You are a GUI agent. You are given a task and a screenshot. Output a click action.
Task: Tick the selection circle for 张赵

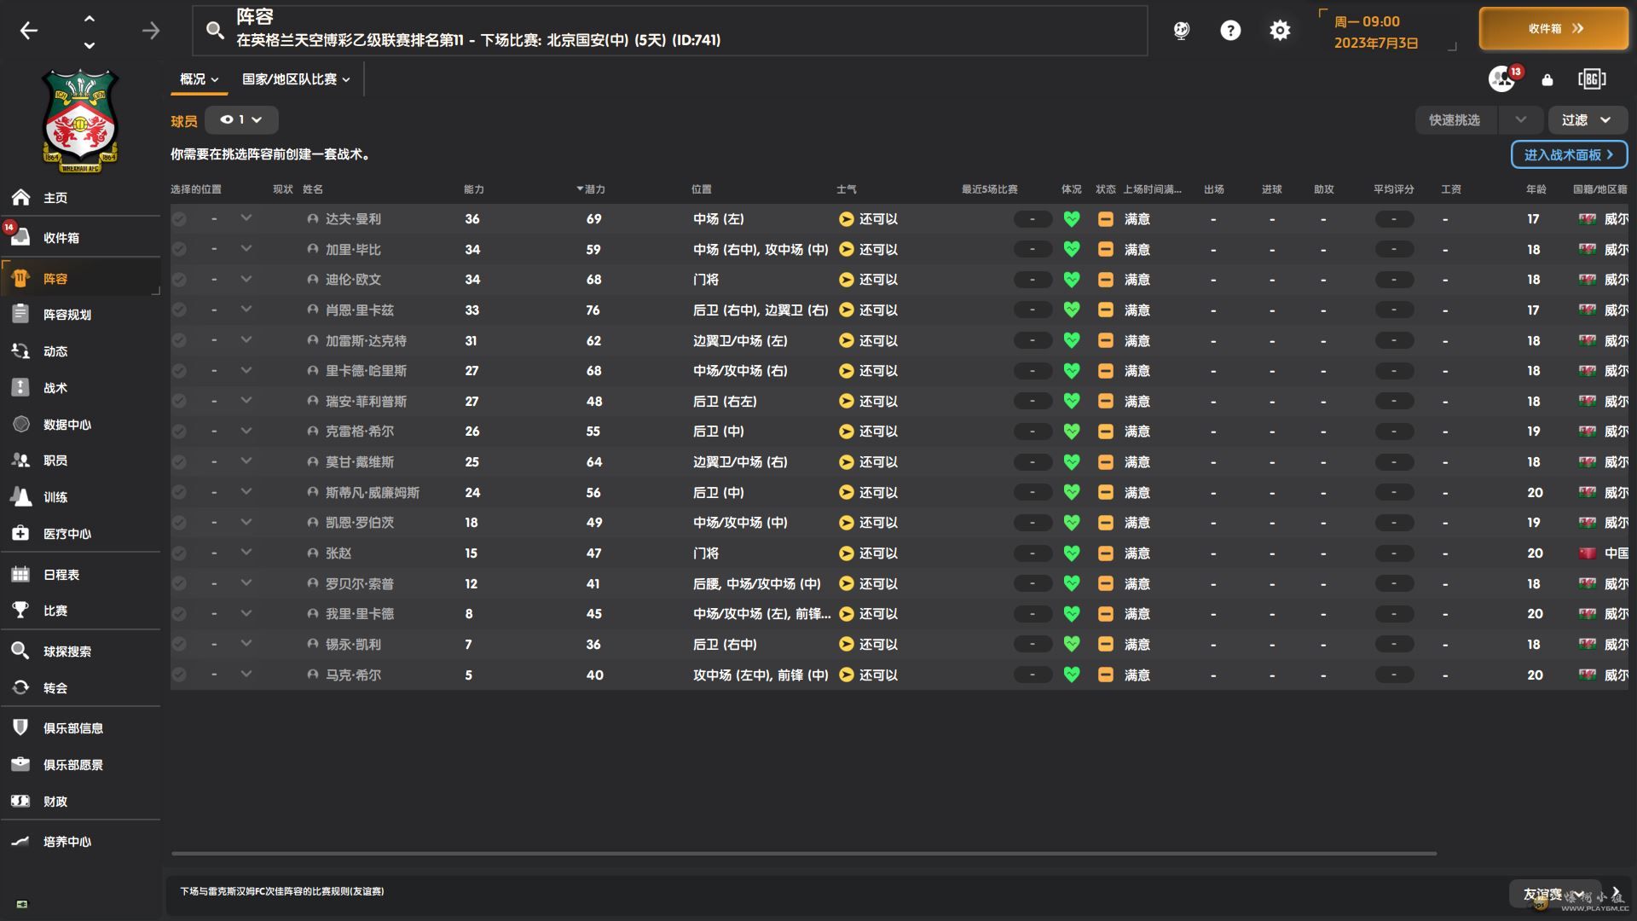(x=179, y=553)
